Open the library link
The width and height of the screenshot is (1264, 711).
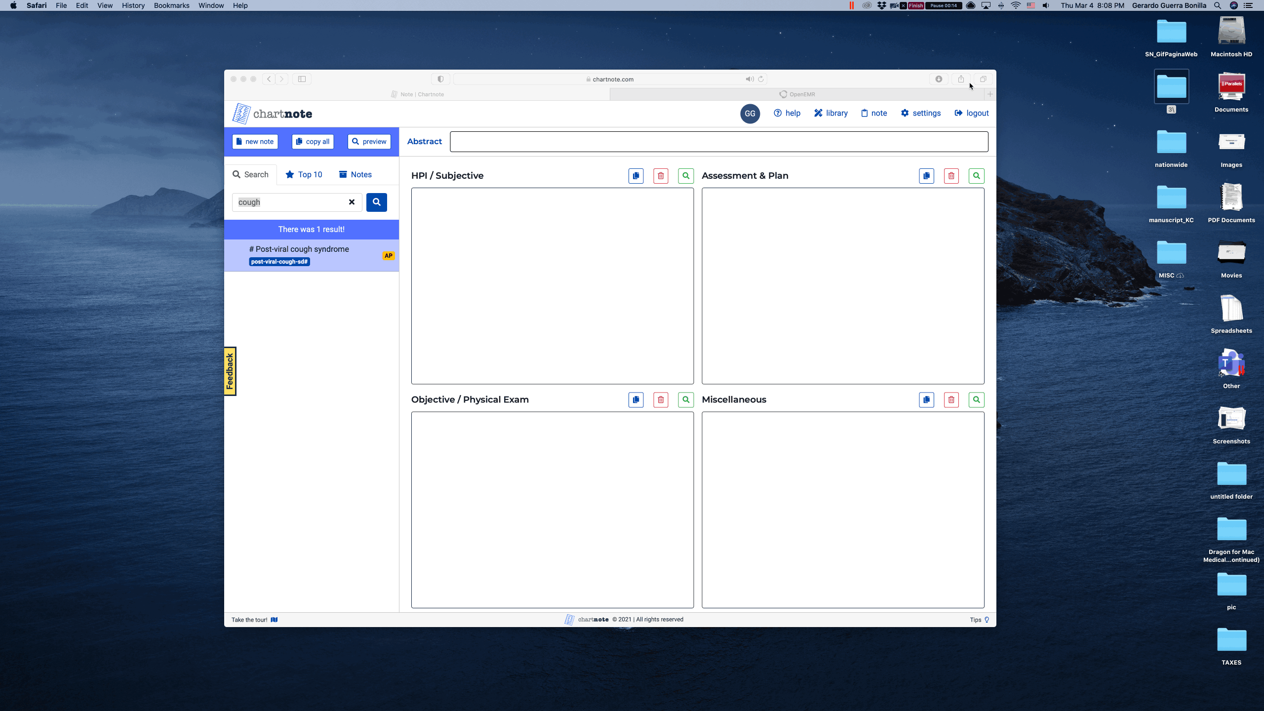[x=830, y=113]
